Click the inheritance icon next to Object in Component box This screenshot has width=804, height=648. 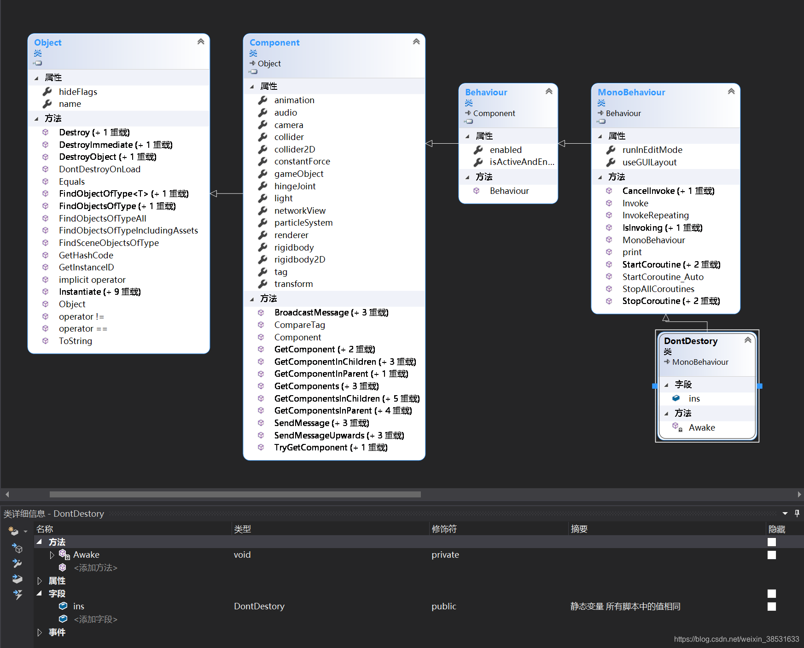[x=252, y=63]
